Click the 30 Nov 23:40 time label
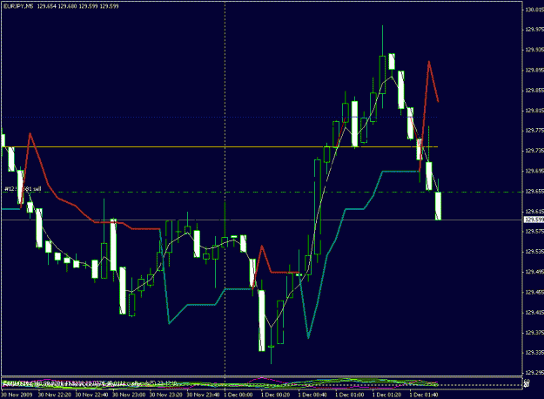Screen dimensions: 544x399 [x=204, y=395]
